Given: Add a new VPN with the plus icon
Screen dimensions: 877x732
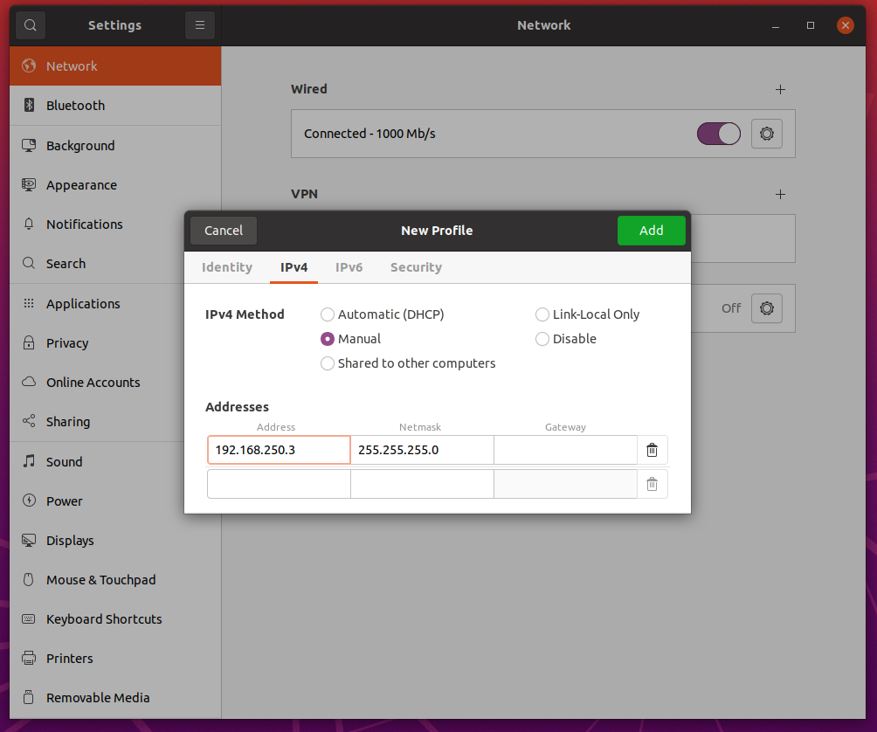Looking at the screenshot, I should pos(780,194).
